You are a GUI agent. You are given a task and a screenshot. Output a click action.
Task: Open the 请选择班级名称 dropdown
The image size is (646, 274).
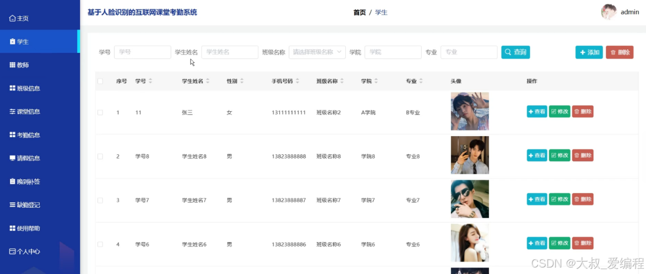click(317, 52)
